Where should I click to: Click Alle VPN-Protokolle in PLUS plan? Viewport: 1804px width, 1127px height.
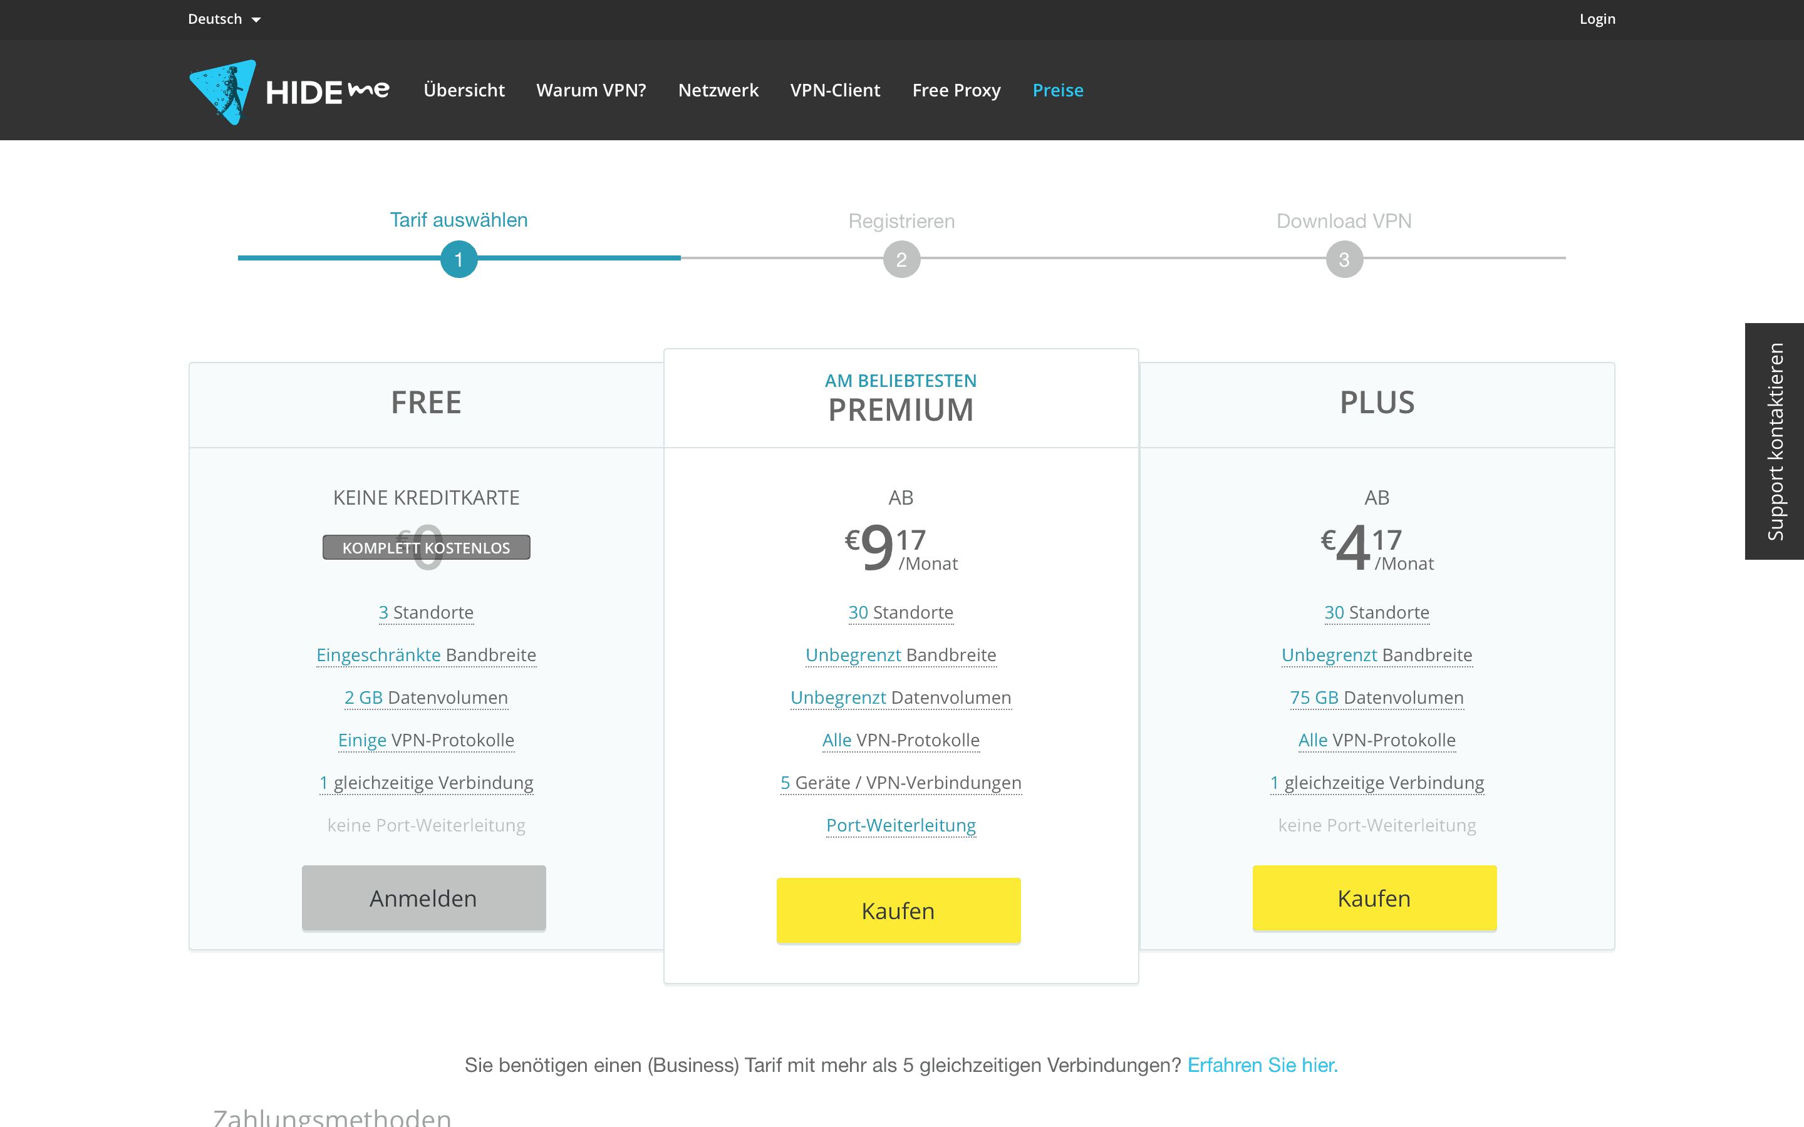tap(1376, 740)
